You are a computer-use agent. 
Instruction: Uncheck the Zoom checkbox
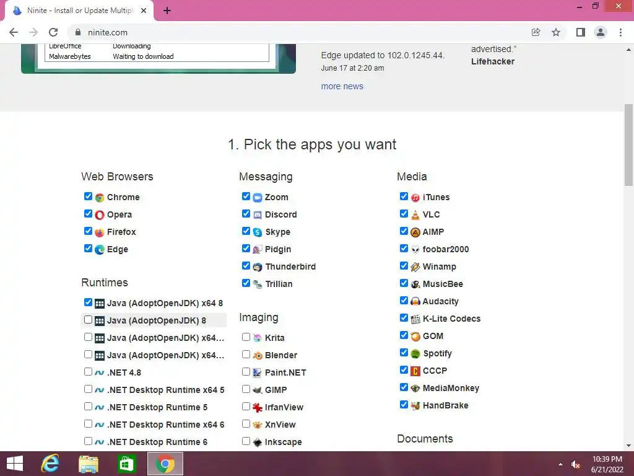point(246,196)
